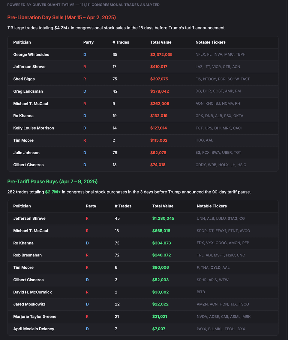Click the green $2.7M+ highlighted amount
This screenshot has width=288, height=340.
click(x=53, y=192)
